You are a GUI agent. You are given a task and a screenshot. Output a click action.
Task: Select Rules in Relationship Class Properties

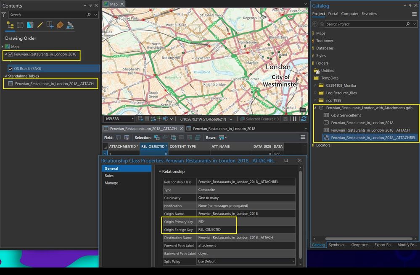[109, 176]
